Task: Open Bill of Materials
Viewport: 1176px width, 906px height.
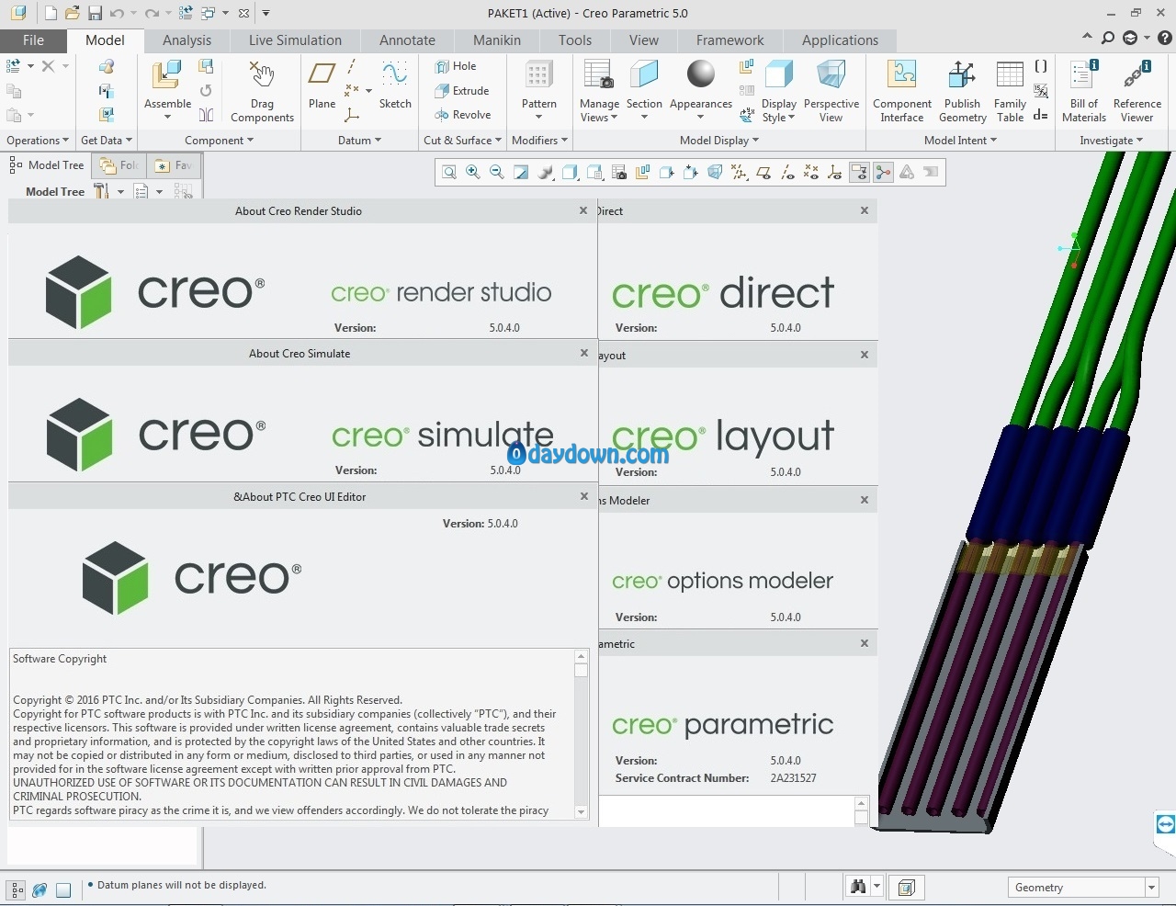Action: pos(1084,91)
